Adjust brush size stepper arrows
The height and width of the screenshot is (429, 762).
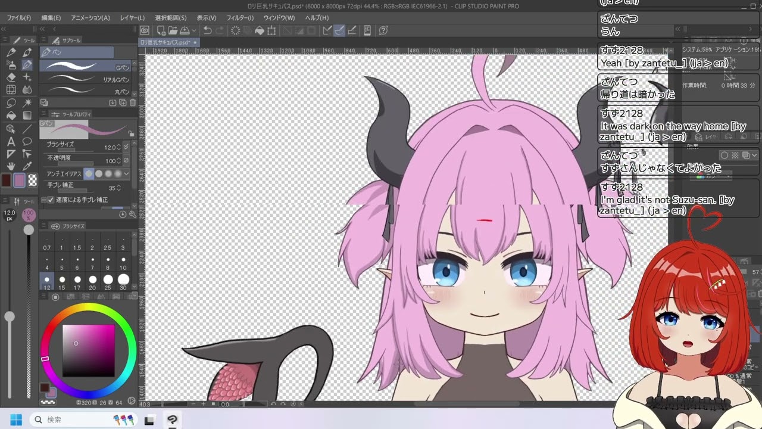click(118, 147)
